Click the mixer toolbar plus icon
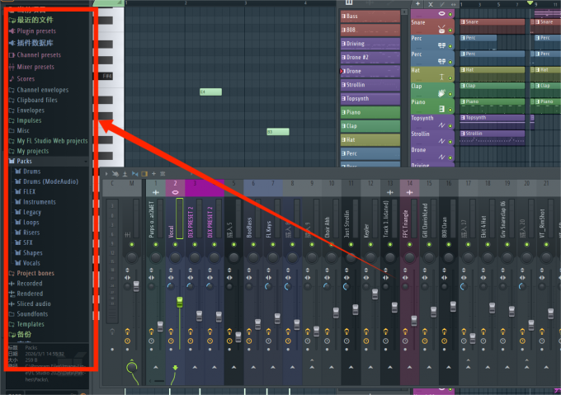The image size is (561, 395). [153, 174]
